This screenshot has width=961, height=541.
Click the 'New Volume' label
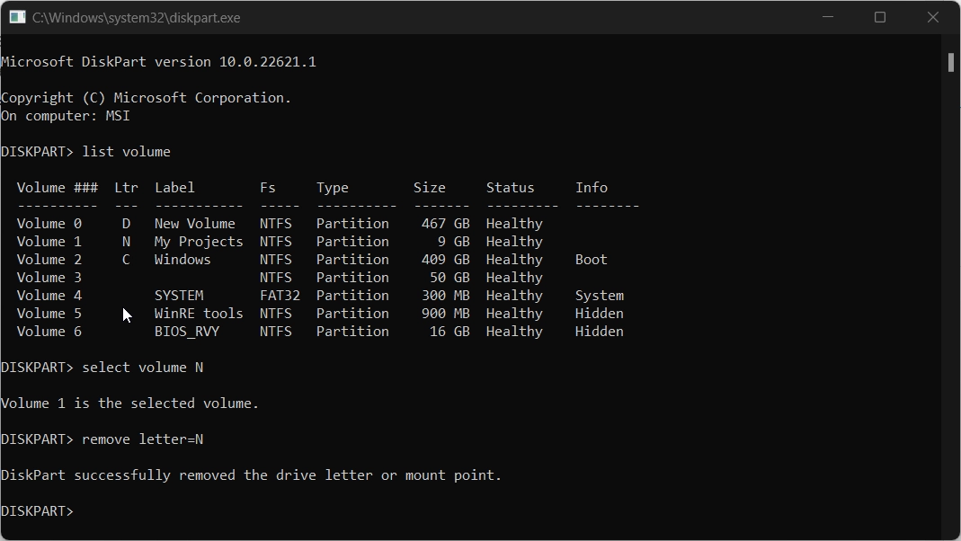pyautogui.click(x=195, y=224)
